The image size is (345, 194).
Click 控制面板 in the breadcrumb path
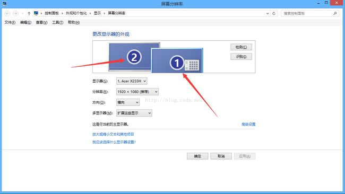point(51,13)
